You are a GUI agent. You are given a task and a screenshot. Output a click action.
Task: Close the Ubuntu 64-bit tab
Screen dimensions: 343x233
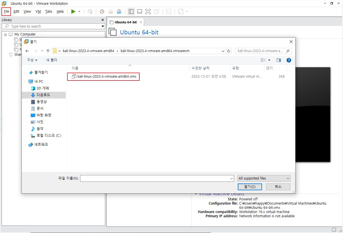[x=141, y=22]
